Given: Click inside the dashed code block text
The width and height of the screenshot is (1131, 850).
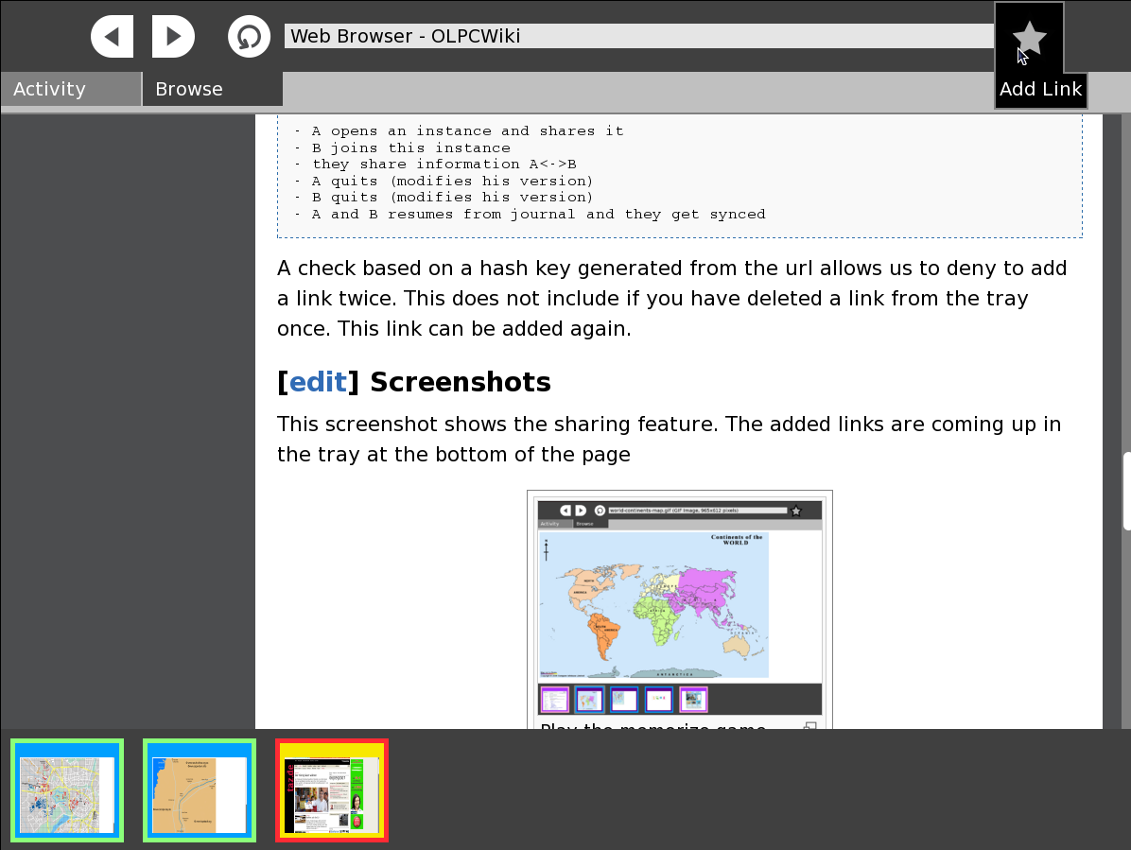Looking at the screenshot, I should (x=530, y=173).
